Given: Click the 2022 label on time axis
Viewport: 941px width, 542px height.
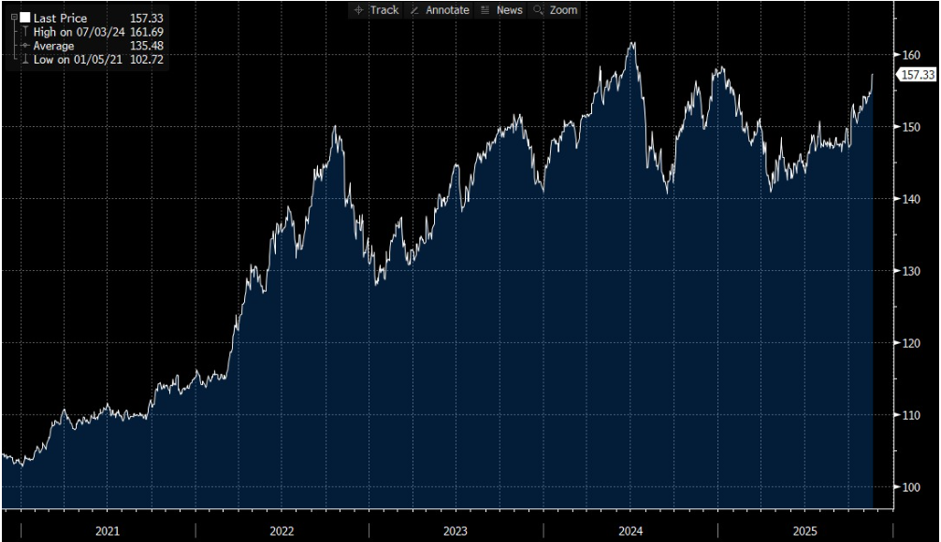Looking at the screenshot, I should point(282,531).
